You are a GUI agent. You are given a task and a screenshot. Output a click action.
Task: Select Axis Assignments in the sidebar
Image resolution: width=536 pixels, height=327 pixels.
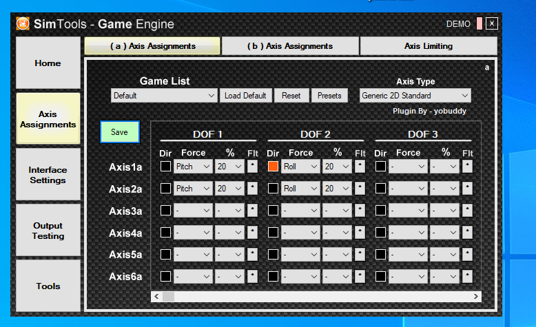coord(48,119)
